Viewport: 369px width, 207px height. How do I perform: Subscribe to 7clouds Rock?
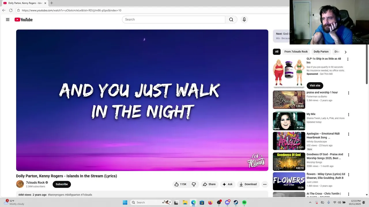pos(62,184)
